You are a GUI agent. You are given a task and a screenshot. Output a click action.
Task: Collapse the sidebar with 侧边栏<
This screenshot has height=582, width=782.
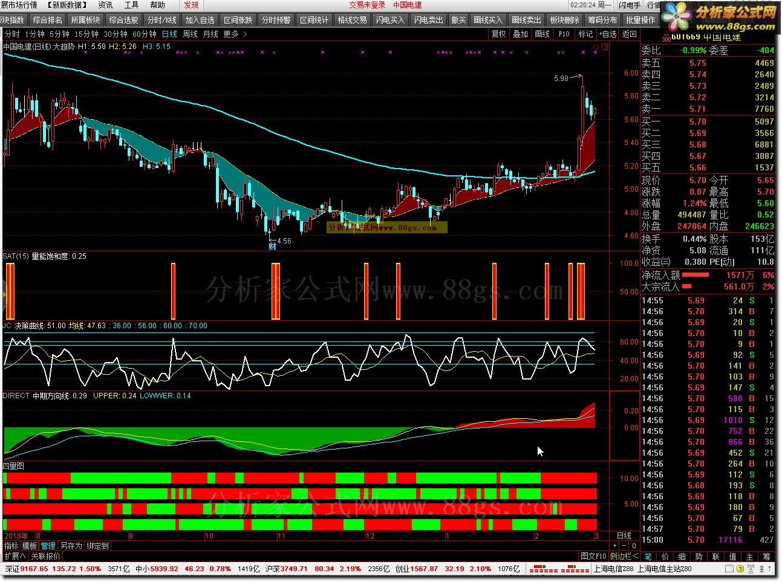pyautogui.click(x=624, y=556)
